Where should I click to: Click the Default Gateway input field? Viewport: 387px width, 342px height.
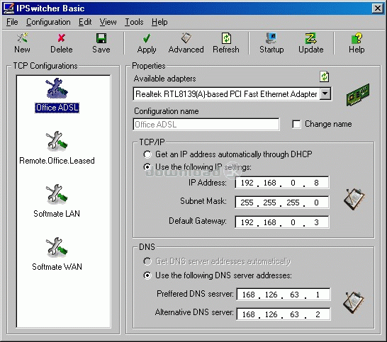pyautogui.click(x=282, y=222)
